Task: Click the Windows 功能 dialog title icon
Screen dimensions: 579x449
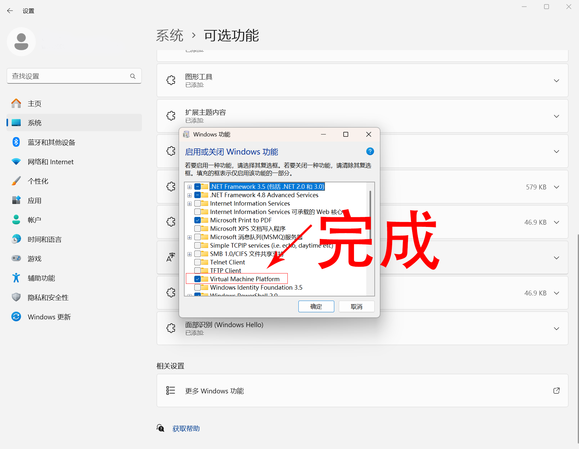Action: 187,134
